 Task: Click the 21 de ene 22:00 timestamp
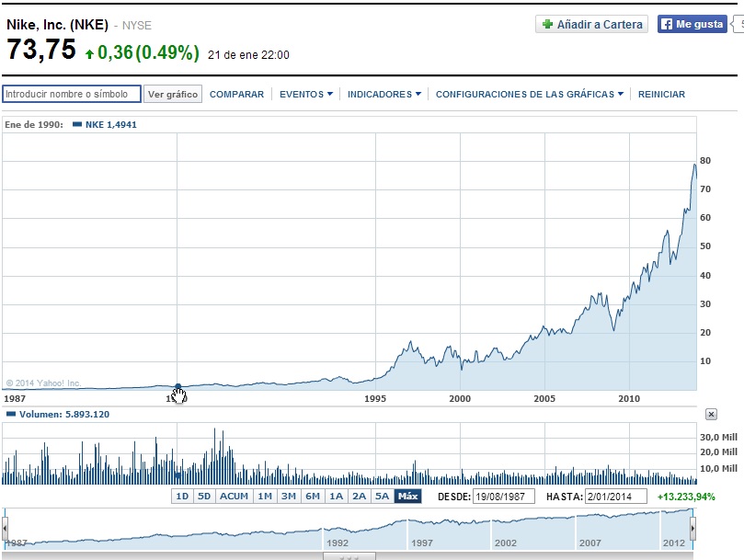[248, 55]
